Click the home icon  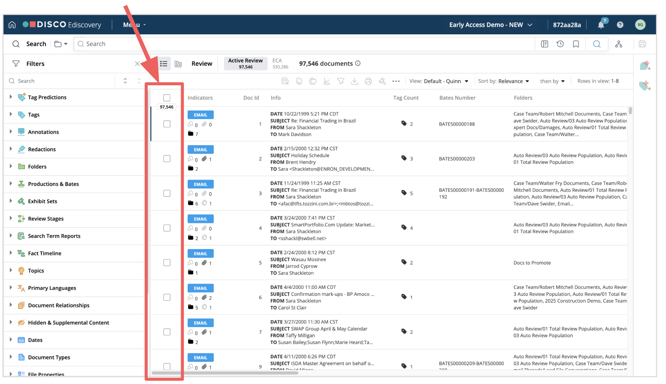click(x=12, y=25)
